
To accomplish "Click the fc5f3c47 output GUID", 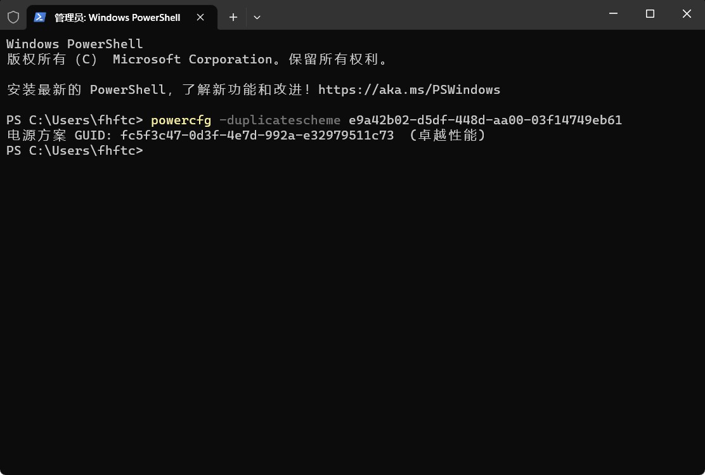I will click(x=257, y=135).
